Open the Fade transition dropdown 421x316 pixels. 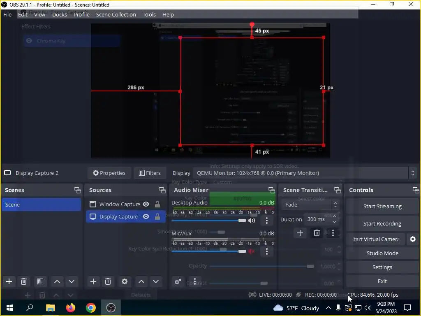(310, 205)
